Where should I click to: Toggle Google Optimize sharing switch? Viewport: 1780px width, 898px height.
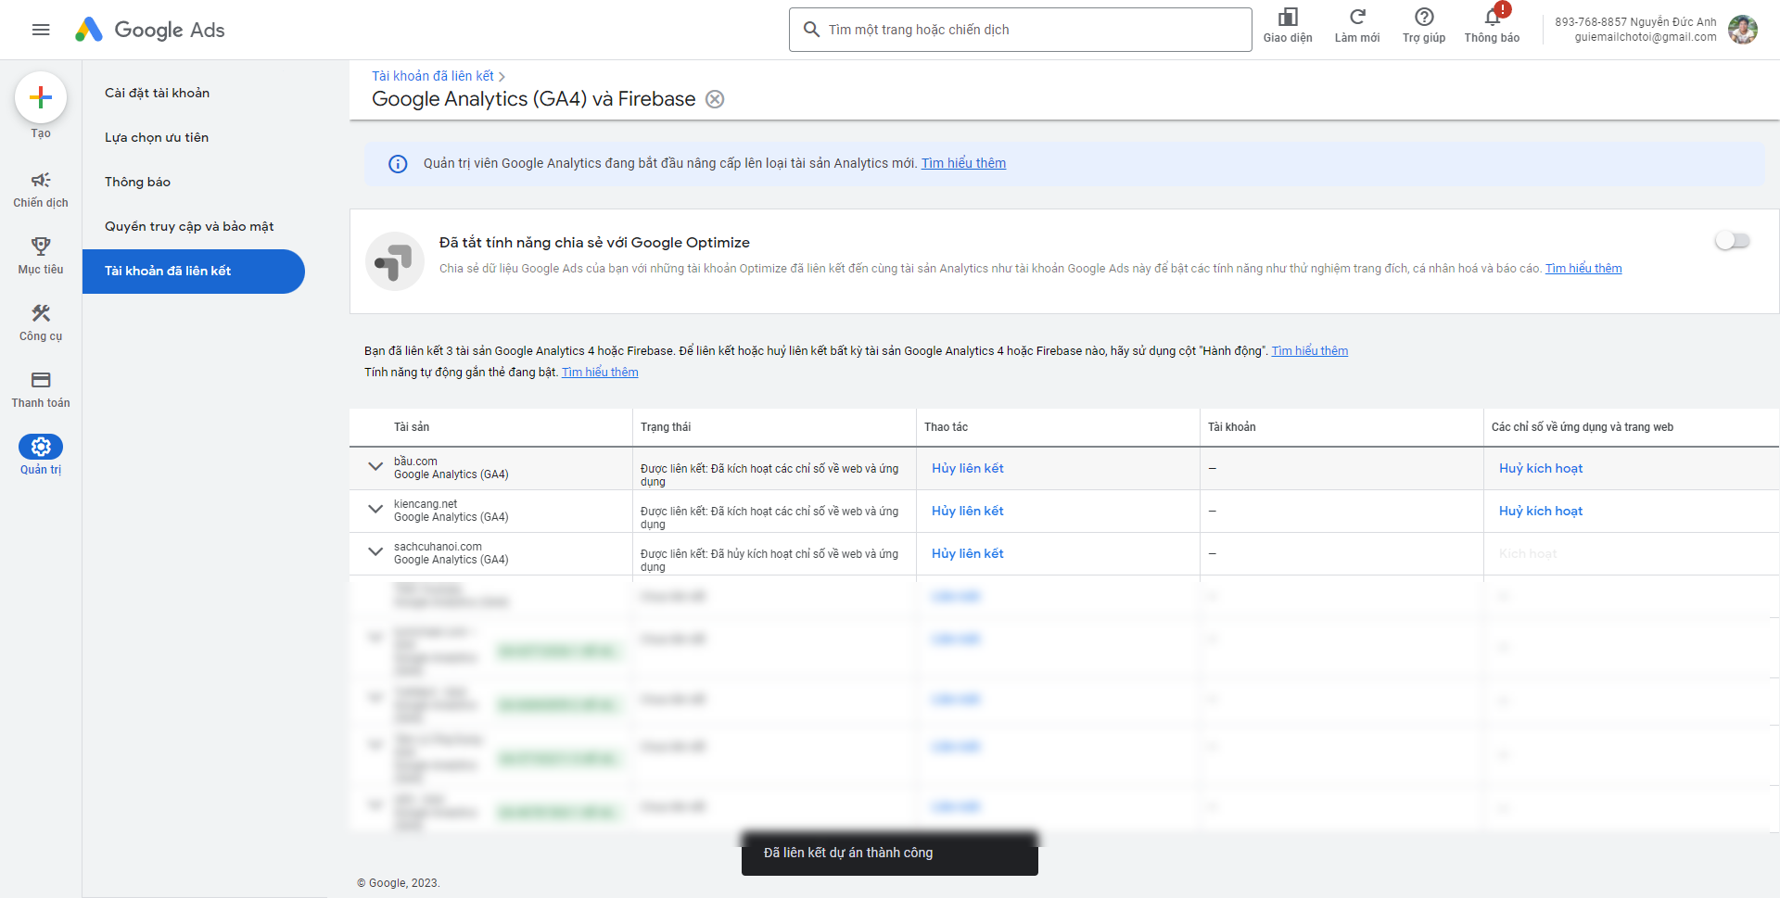pyautogui.click(x=1731, y=241)
